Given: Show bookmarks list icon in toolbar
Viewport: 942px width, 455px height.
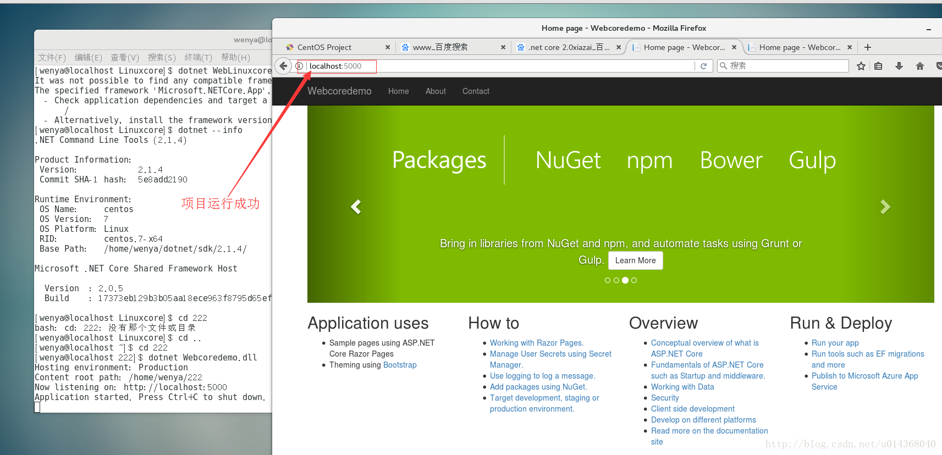Looking at the screenshot, I should click(878, 66).
